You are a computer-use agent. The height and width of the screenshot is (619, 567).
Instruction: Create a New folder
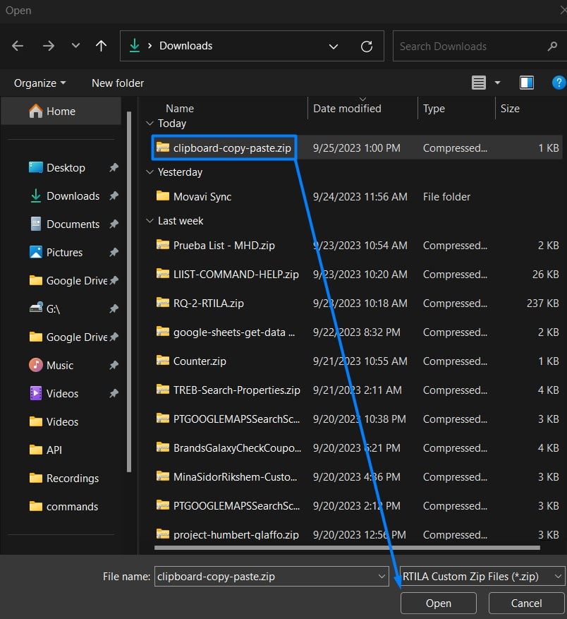[118, 83]
